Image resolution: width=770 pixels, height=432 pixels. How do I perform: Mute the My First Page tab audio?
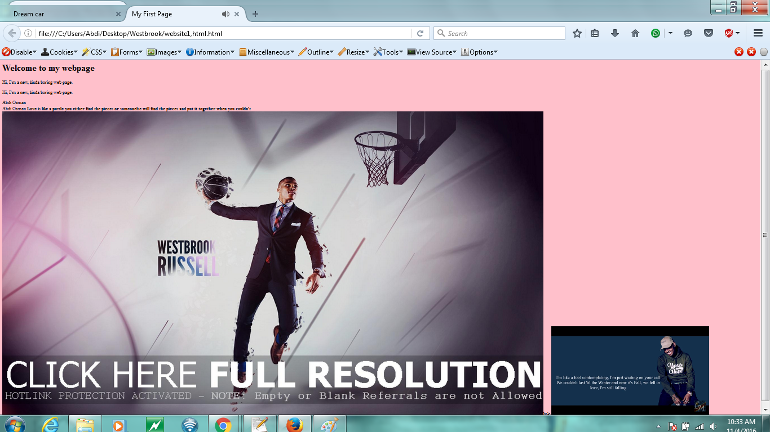225,14
